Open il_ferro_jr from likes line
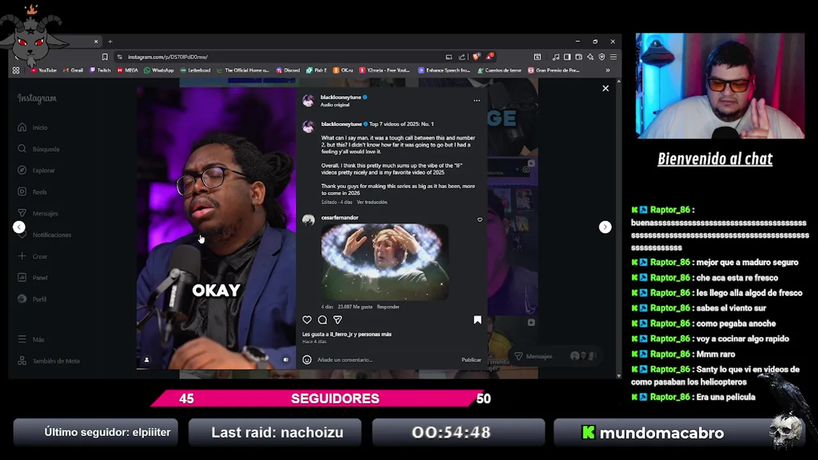The image size is (818, 460). [x=343, y=334]
